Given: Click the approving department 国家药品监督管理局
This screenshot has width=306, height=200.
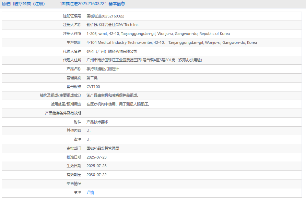Looking at the screenshot, I should 103,149.
